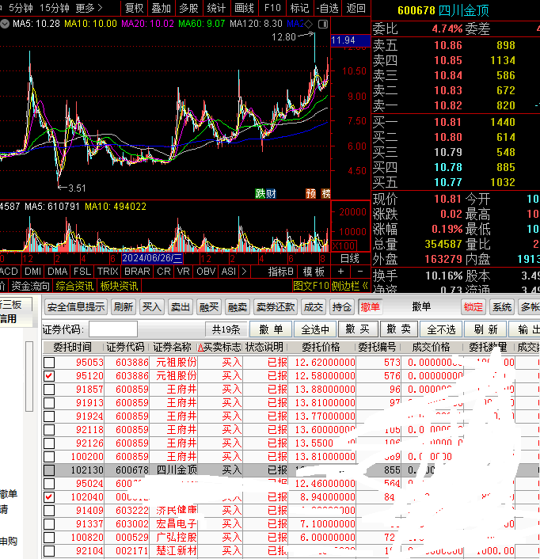Viewport: 540px width, 559px height.
Task: Check the 92126 王府井 order row
Action: point(49,443)
